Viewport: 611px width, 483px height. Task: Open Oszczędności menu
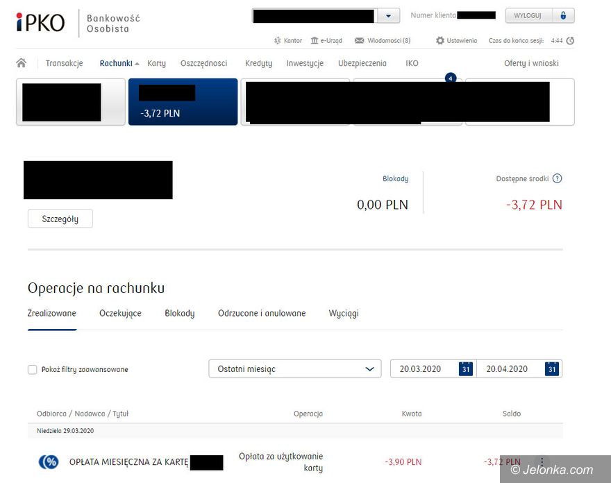(x=204, y=63)
